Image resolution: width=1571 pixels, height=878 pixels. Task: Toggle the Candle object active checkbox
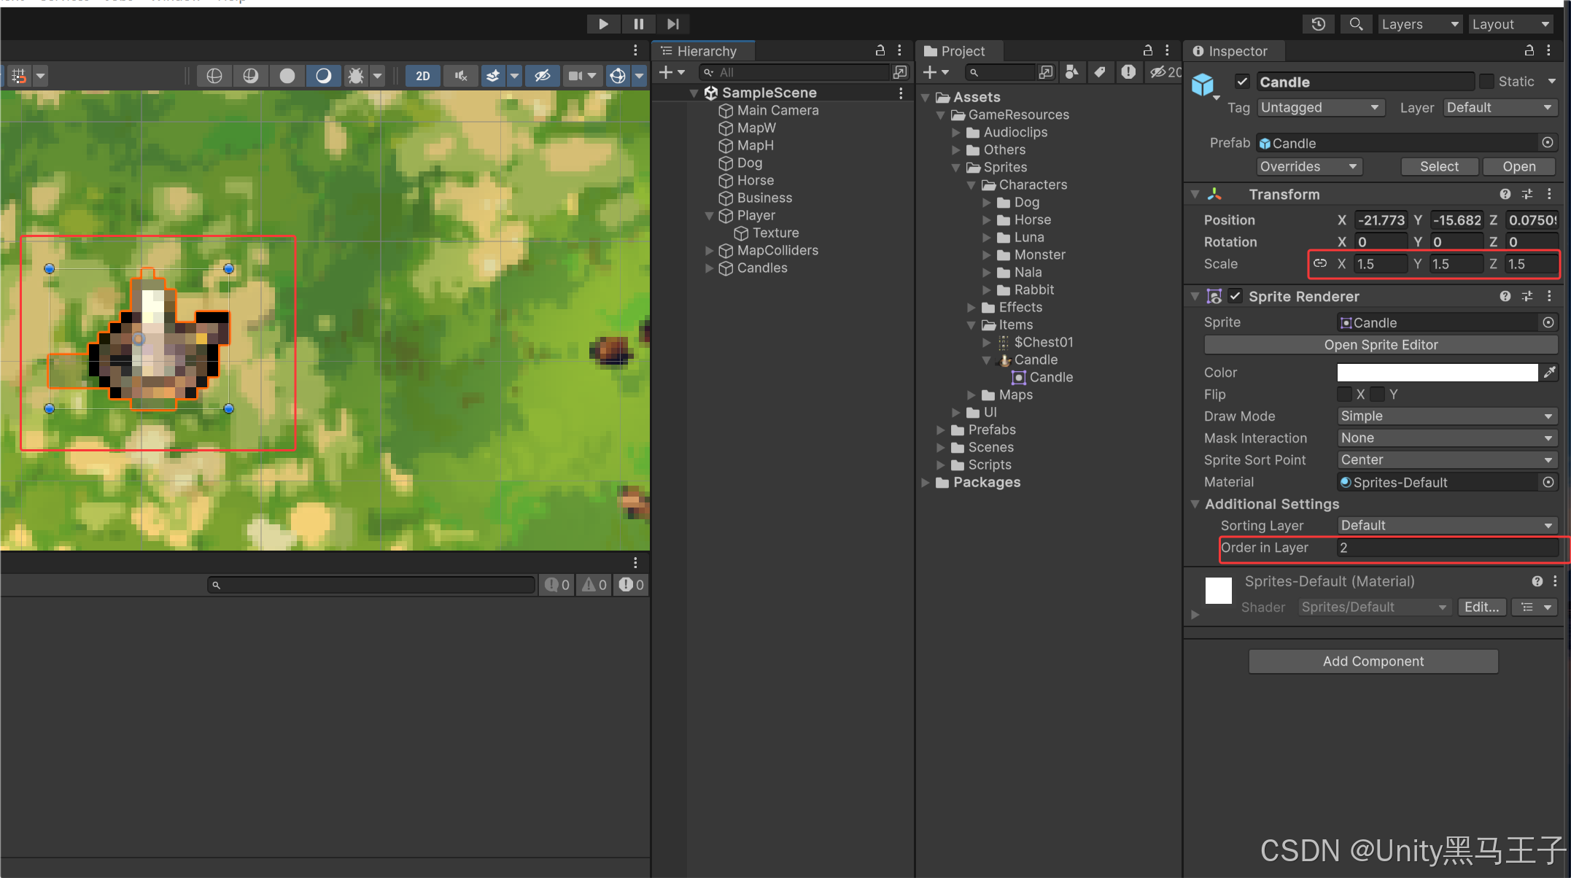1243,82
